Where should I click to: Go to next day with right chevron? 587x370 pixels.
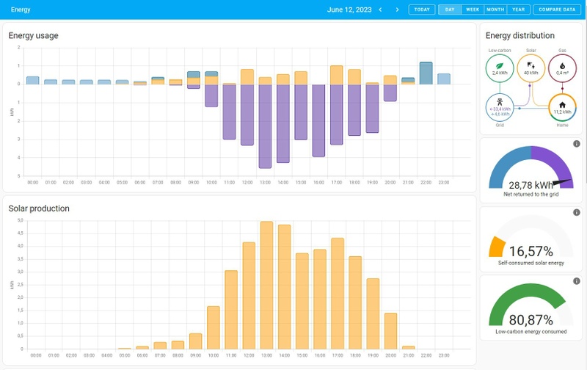pos(397,10)
